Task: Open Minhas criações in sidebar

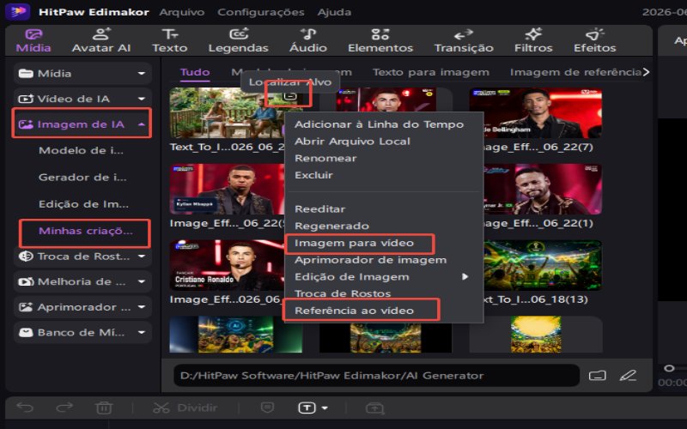Action: pos(85,231)
